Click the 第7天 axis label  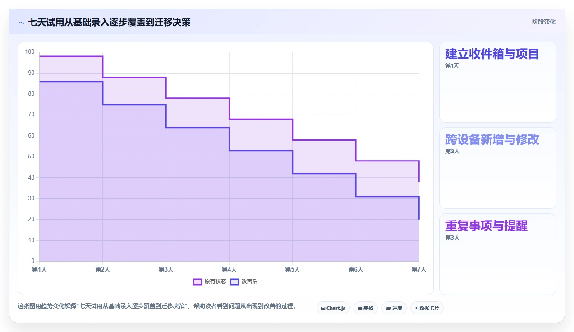[419, 269]
